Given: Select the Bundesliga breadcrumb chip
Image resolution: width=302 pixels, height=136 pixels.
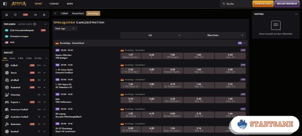Looking at the screenshot, I should coord(93,13).
